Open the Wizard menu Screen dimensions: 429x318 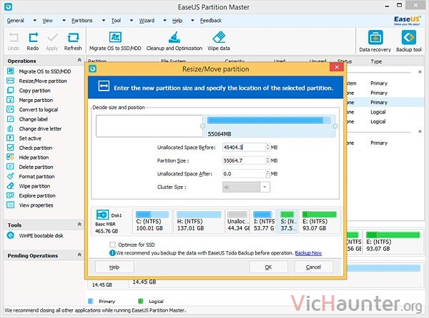pos(147,21)
